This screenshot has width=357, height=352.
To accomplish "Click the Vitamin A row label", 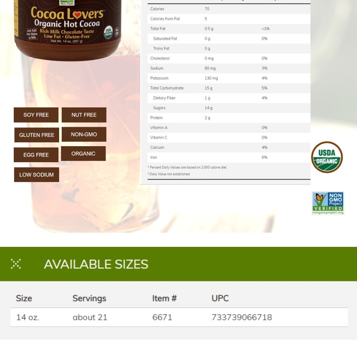I will tap(159, 128).
